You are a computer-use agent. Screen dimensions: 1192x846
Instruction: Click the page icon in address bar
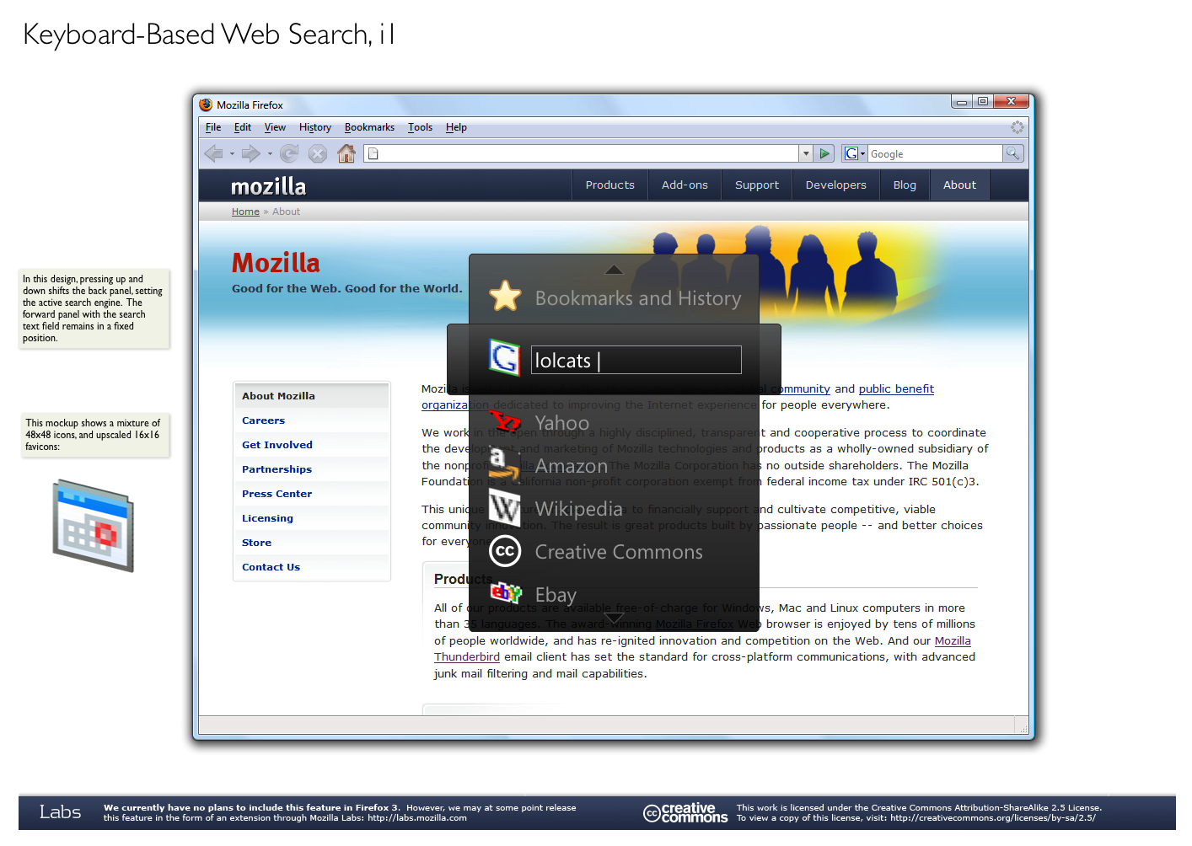(373, 153)
